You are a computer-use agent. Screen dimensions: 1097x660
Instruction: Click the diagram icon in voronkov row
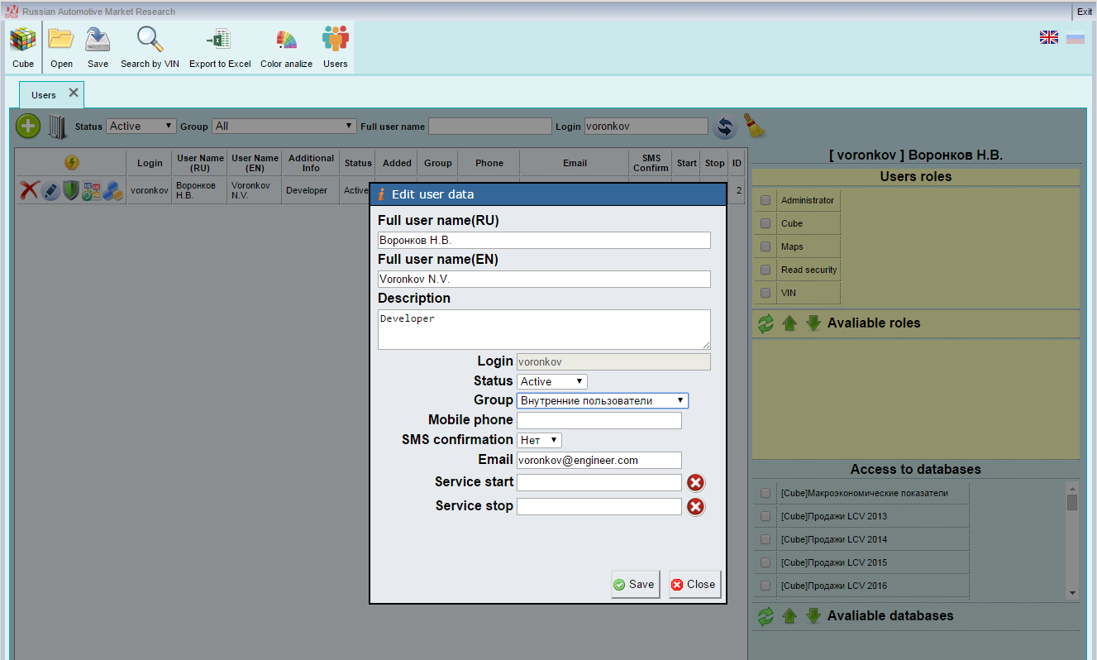click(x=92, y=190)
